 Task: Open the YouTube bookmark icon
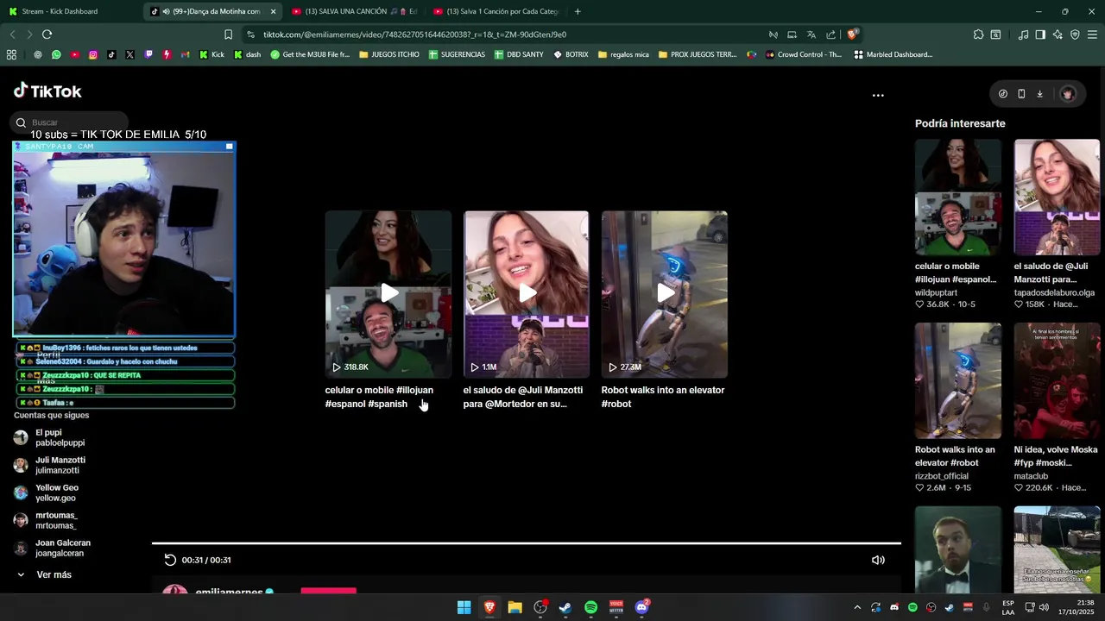(x=74, y=54)
